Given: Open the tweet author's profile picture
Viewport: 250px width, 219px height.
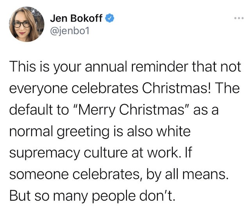Looking at the screenshot, I should [26, 24].
